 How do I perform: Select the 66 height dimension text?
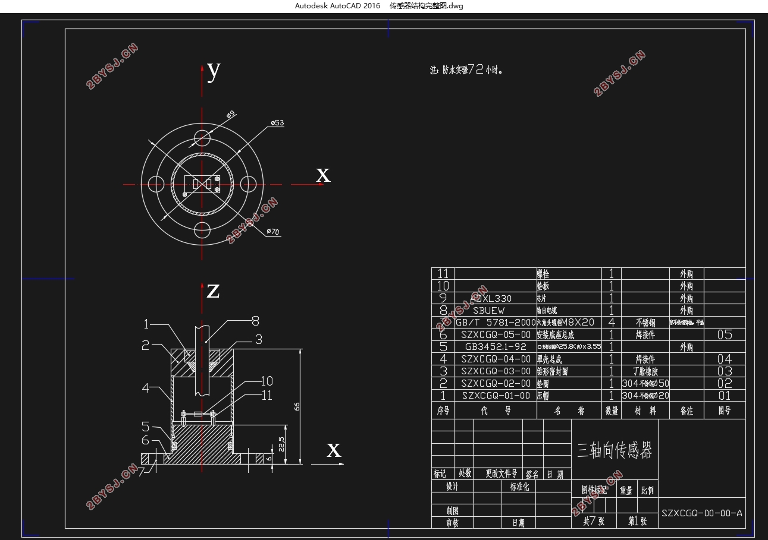pos(296,407)
